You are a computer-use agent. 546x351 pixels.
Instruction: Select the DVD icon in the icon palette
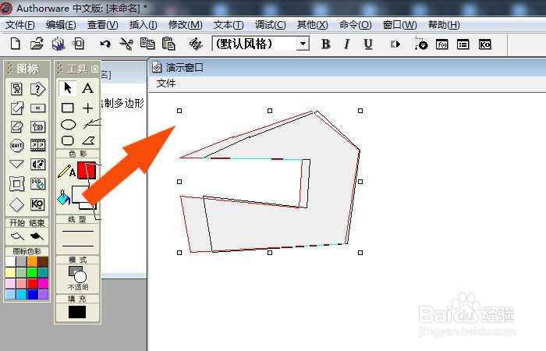[37, 183]
